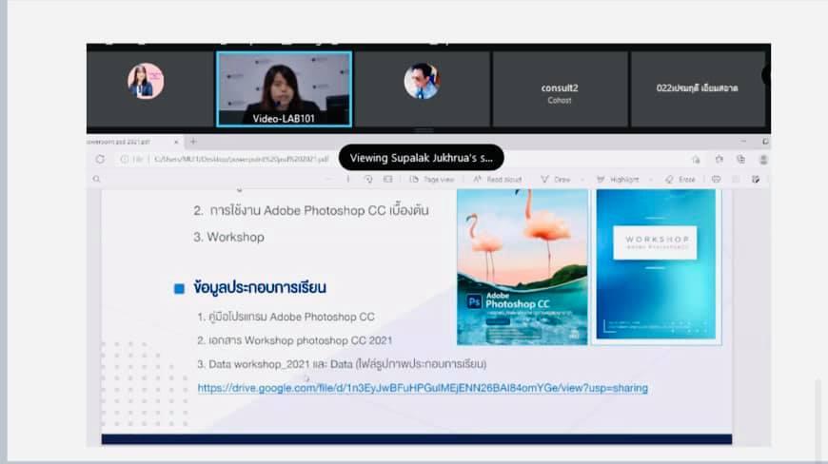Click the print icon in PDF toolbar
The image size is (828, 464).
coord(716,180)
